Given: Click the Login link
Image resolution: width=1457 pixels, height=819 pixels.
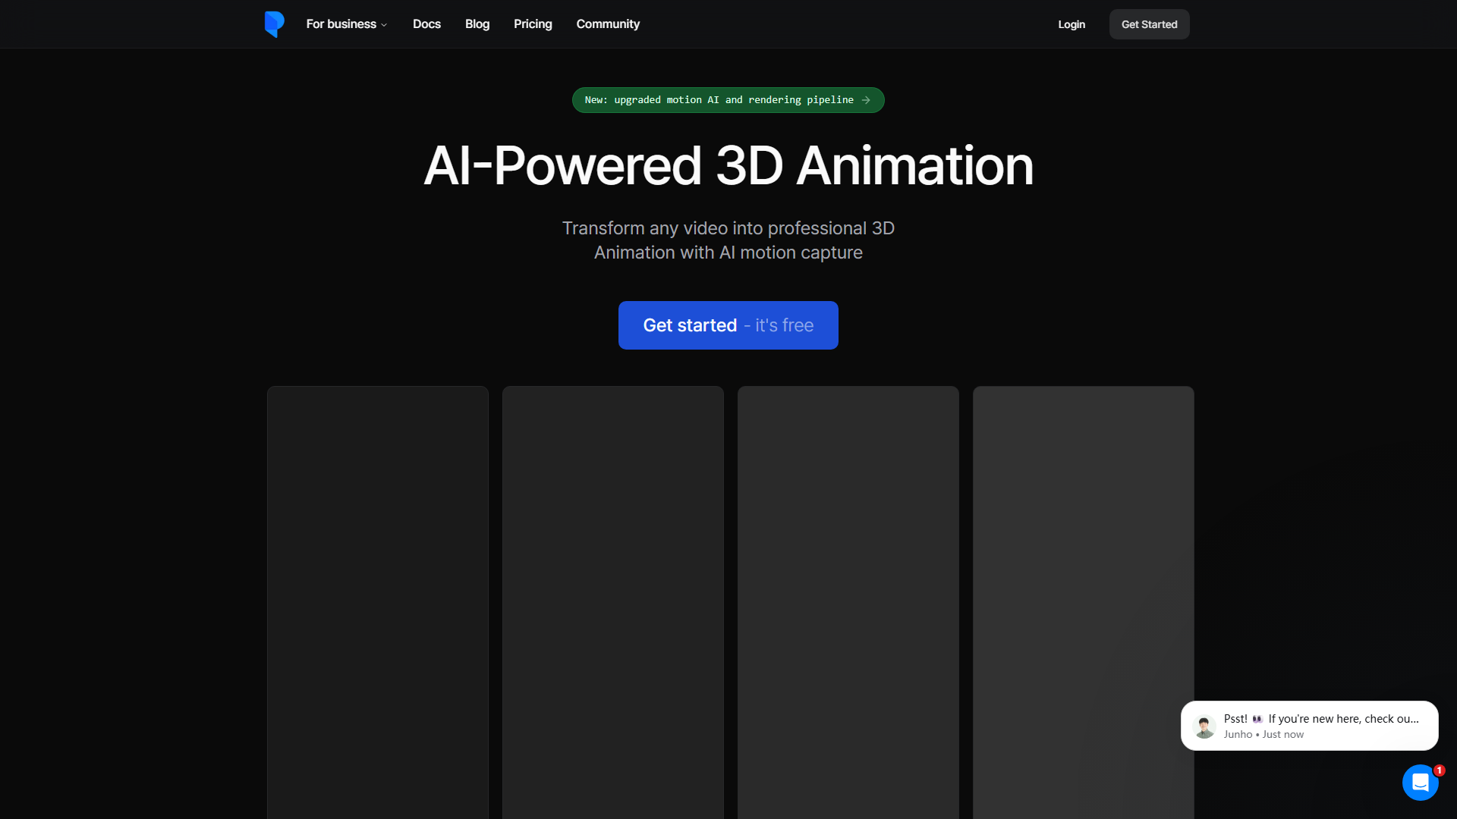Looking at the screenshot, I should click(x=1072, y=24).
